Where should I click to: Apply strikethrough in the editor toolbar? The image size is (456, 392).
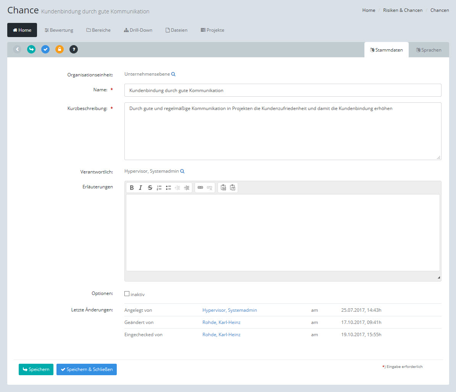pyautogui.click(x=150, y=188)
